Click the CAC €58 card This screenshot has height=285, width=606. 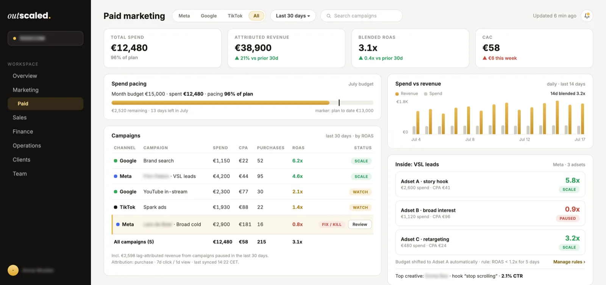(534, 48)
